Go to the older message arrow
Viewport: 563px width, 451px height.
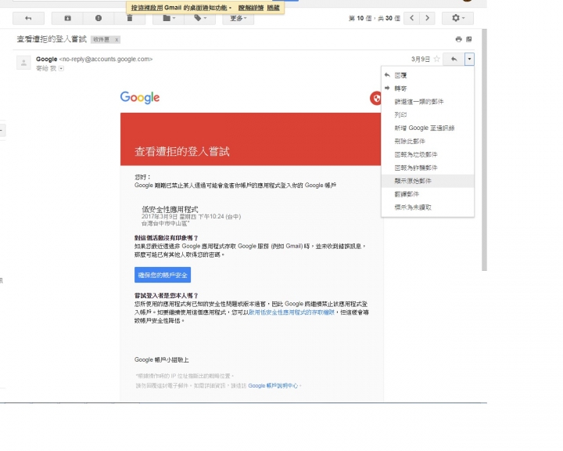(427, 18)
